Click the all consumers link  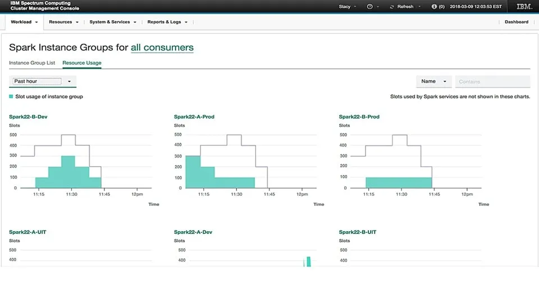coord(162,48)
